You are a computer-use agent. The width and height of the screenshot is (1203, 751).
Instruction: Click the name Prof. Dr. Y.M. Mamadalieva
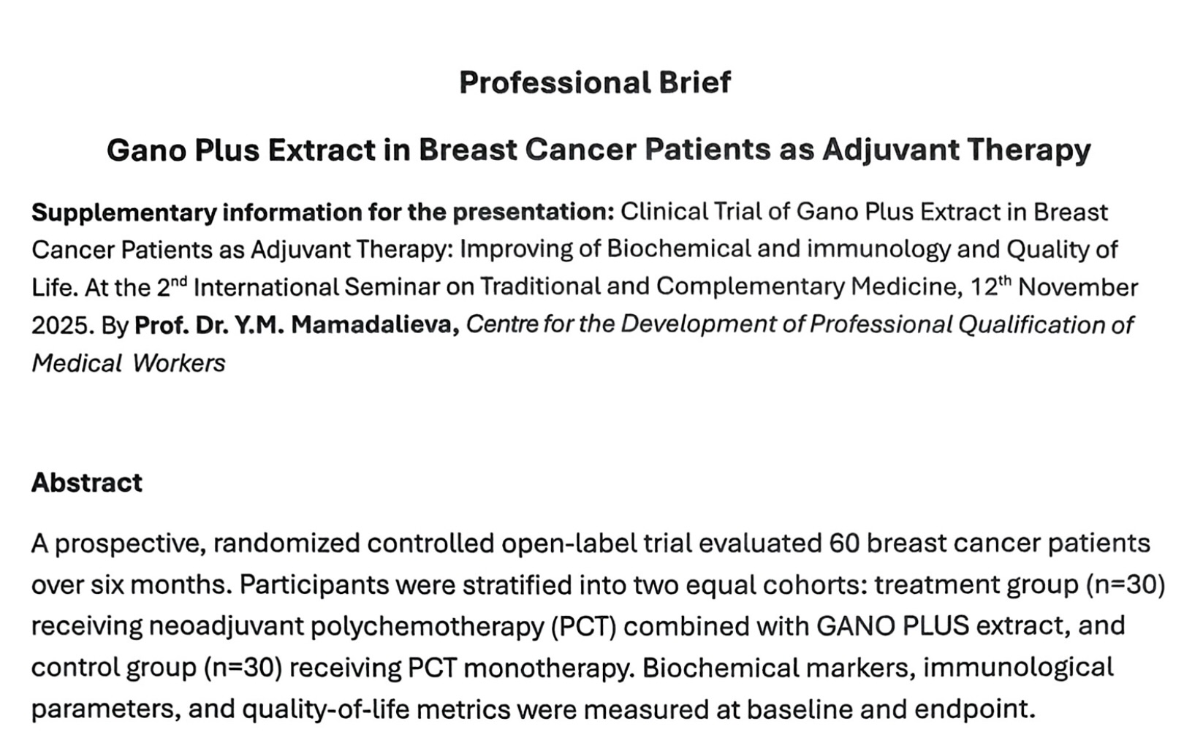pos(297,324)
